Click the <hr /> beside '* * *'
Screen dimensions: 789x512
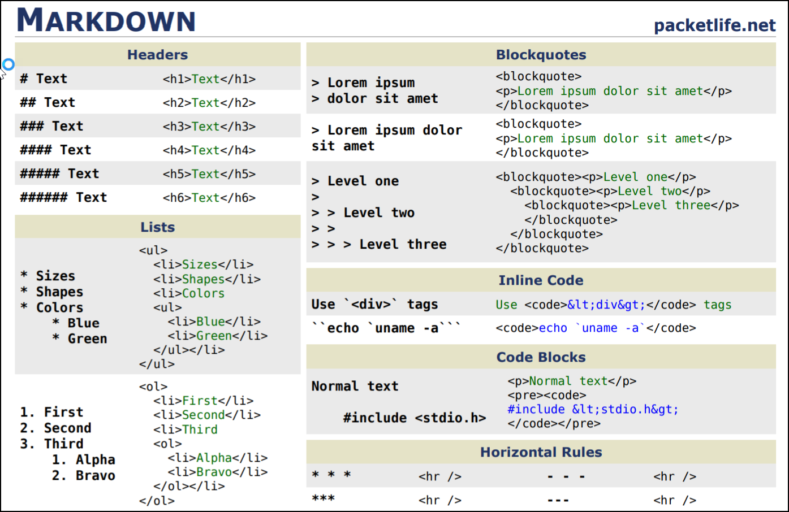(x=440, y=476)
